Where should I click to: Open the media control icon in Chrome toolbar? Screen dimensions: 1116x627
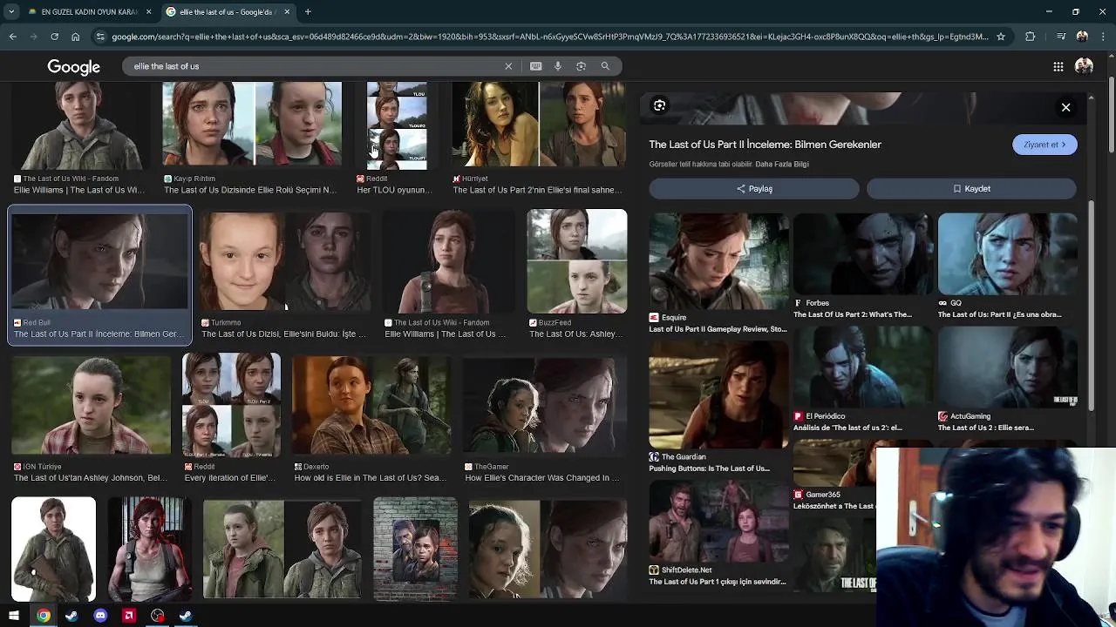pos(1060,37)
